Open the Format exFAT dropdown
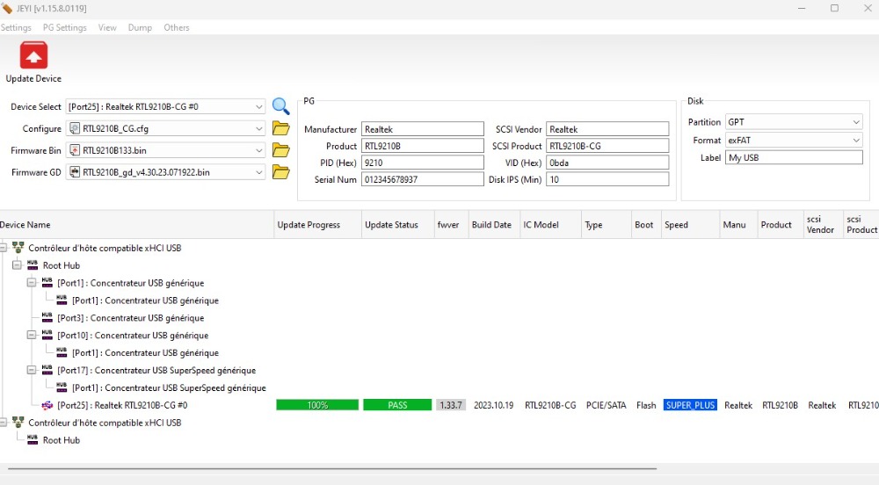879x485 pixels. click(x=855, y=140)
